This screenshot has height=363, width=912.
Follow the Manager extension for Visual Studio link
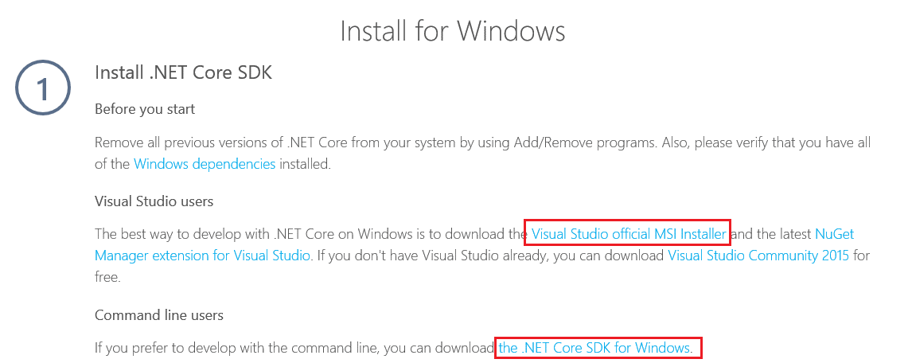tap(202, 256)
